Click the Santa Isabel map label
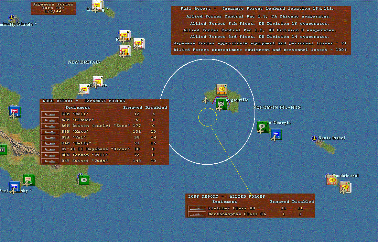 [332, 138]
